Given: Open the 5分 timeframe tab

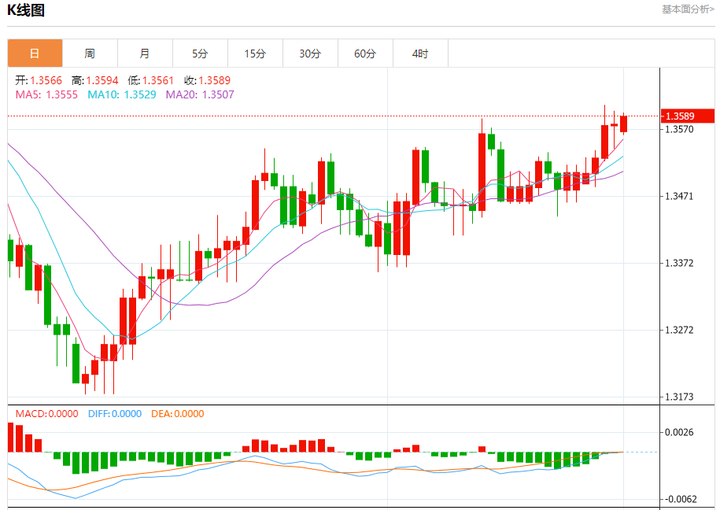Looking at the screenshot, I should pyautogui.click(x=200, y=54).
